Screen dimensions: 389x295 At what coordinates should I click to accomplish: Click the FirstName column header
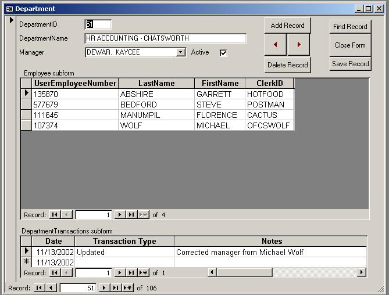tap(220, 84)
